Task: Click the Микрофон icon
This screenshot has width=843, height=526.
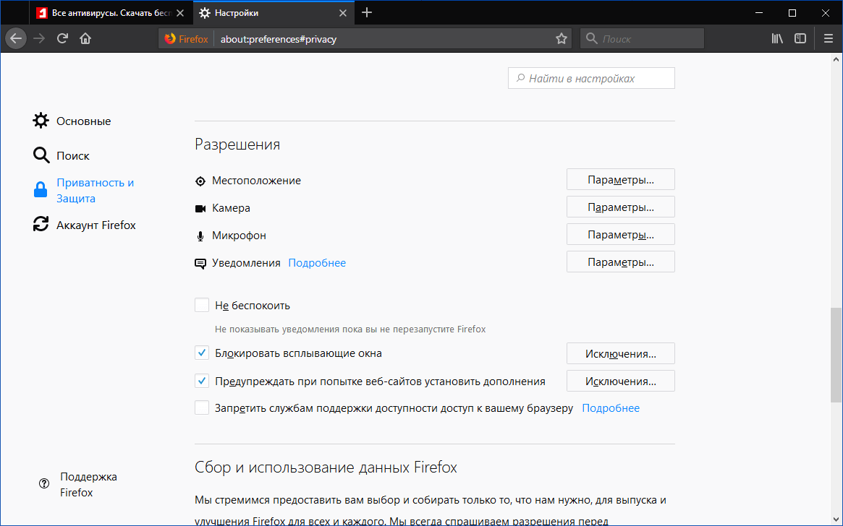Action: (200, 235)
